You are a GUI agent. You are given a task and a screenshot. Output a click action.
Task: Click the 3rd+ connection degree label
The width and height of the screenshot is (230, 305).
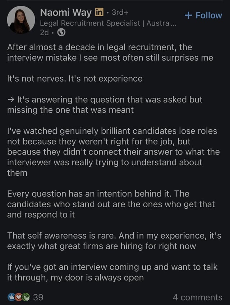tap(120, 12)
